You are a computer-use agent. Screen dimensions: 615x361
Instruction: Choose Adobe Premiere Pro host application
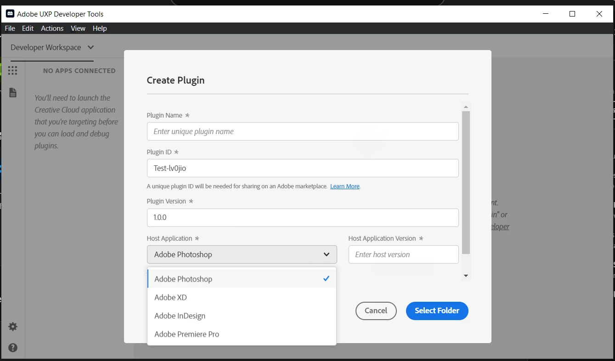click(242, 334)
